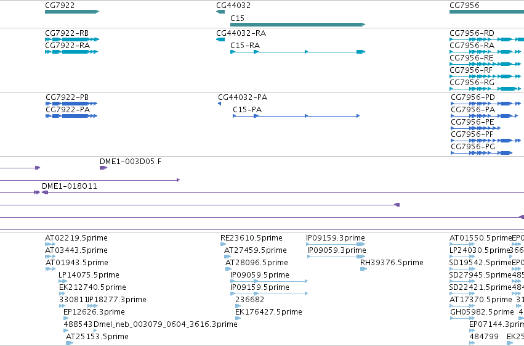Open the CG7956-PF protein label
Viewport: 524px width, 346px height.
pyautogui.click(x=472, y=134)
